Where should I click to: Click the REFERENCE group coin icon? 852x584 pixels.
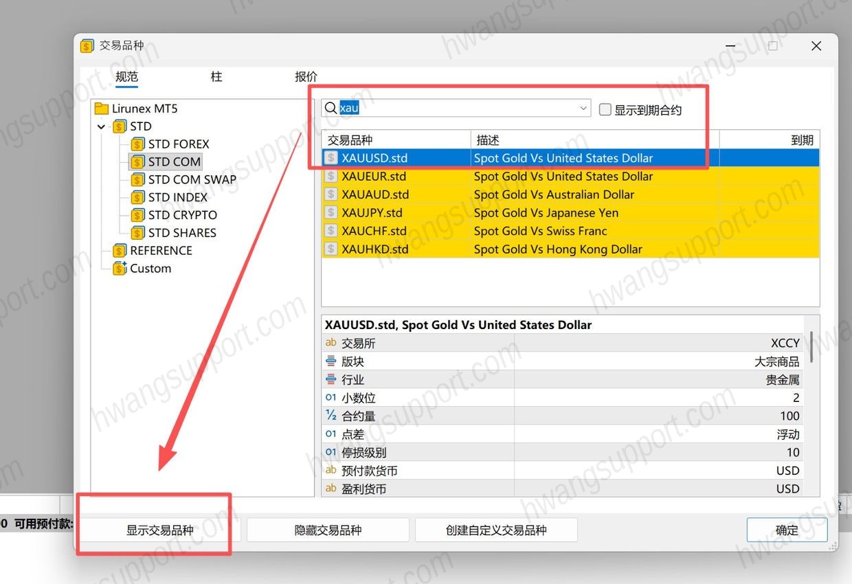[120, 251]
